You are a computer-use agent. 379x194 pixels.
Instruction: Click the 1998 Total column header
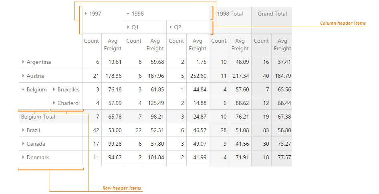pyautogui.click(x=230, y=14)
